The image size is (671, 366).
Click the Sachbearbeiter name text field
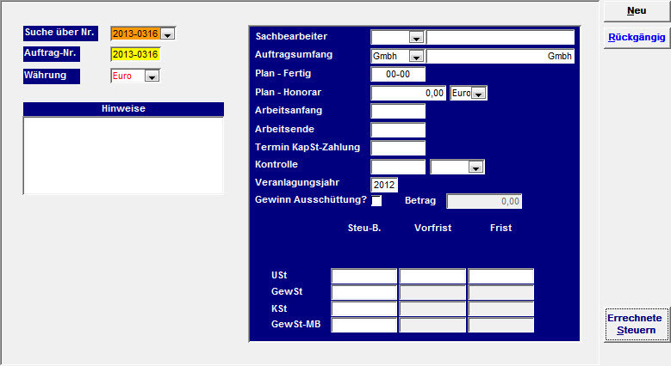500,38
